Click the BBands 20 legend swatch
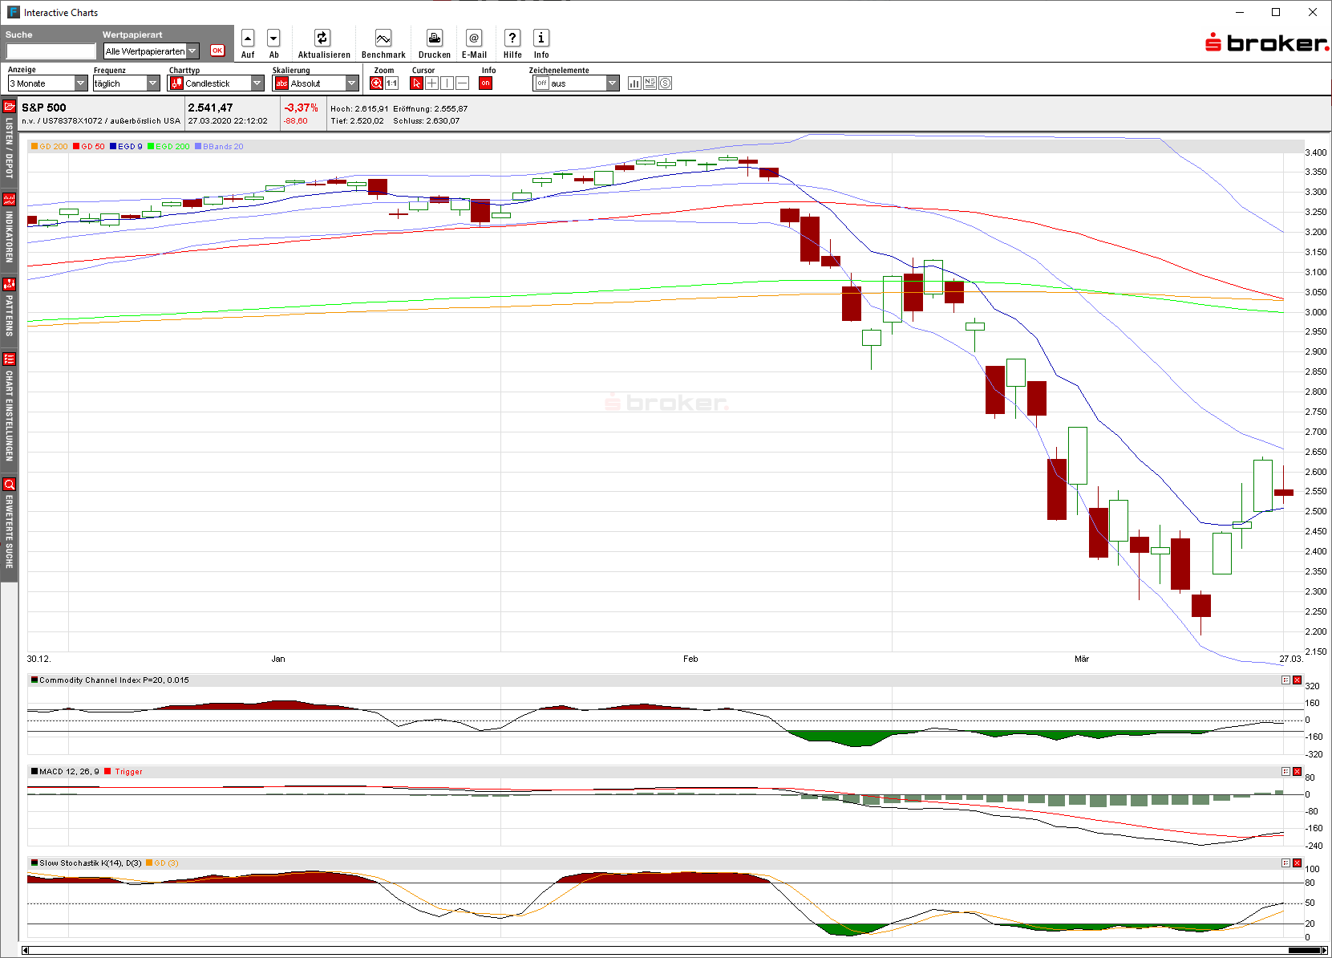 point(197,146)
